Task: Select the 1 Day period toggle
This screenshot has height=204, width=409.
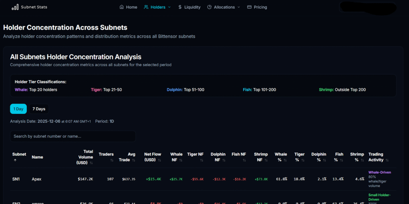Action: point(18,109)
